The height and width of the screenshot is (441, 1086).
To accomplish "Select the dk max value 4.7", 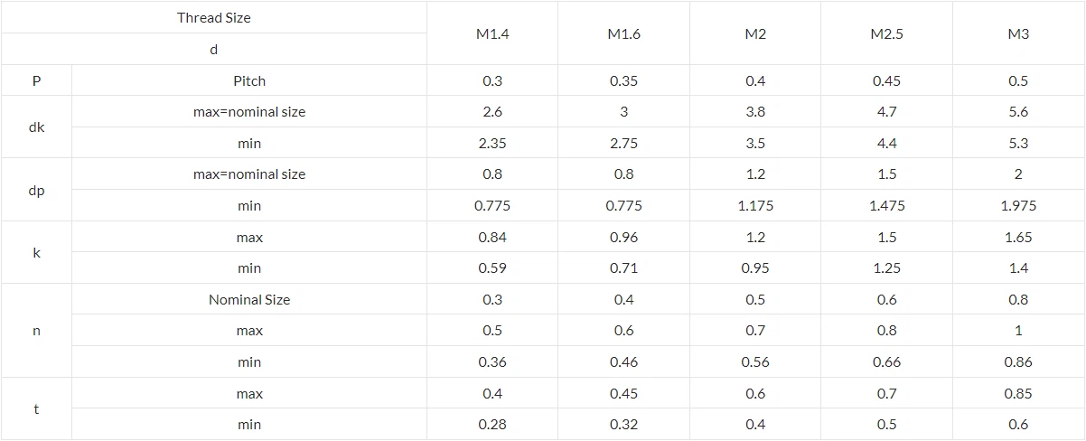I will click(886, 112).
